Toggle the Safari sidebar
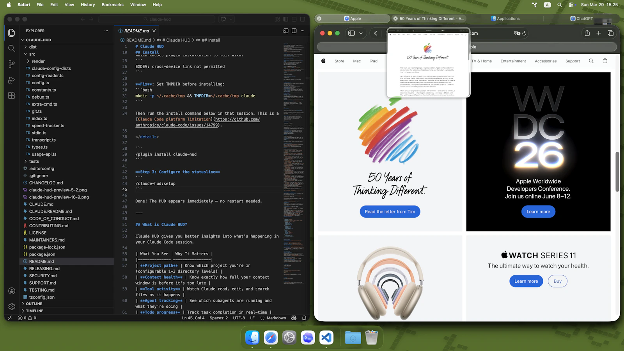624x351 pixels. point(351,33)
